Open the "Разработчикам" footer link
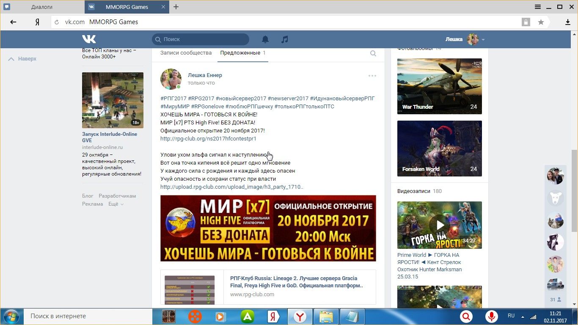 117,196
